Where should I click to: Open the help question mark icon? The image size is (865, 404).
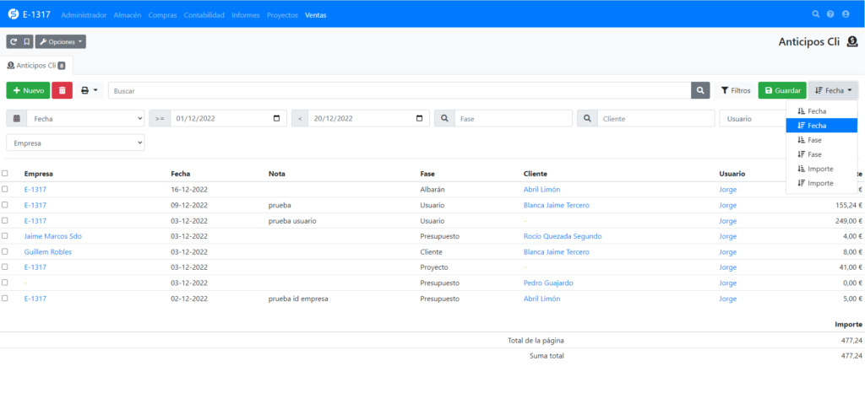(830, 14)
